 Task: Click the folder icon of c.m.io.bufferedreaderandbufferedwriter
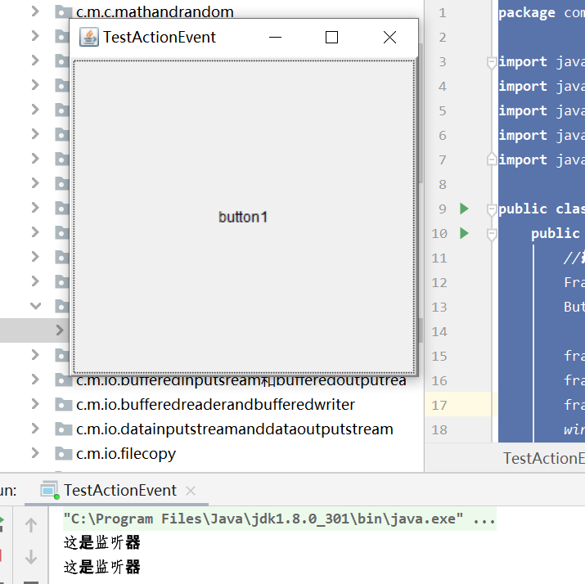pyautogui.click(x=64, y=405)
